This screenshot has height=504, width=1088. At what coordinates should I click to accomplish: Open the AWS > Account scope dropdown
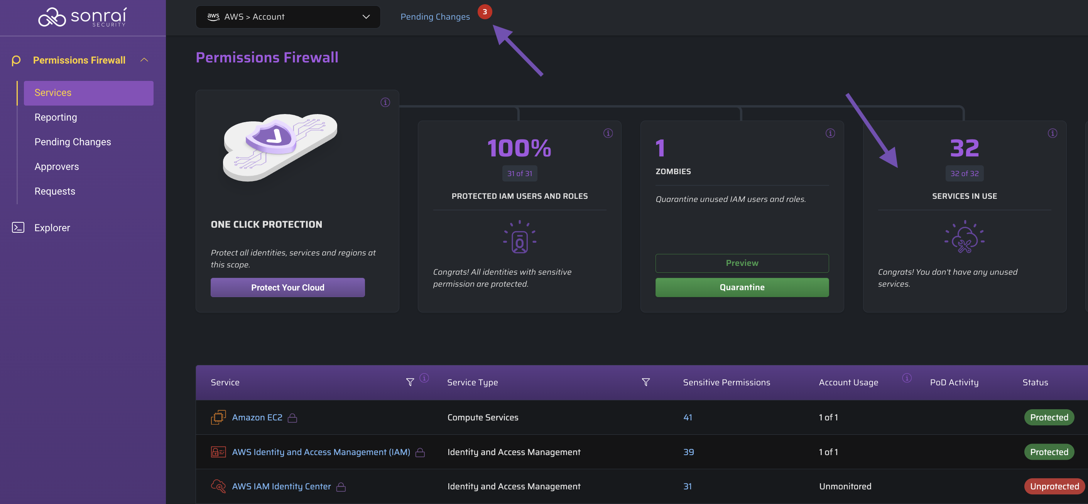(x=288, y=17)
